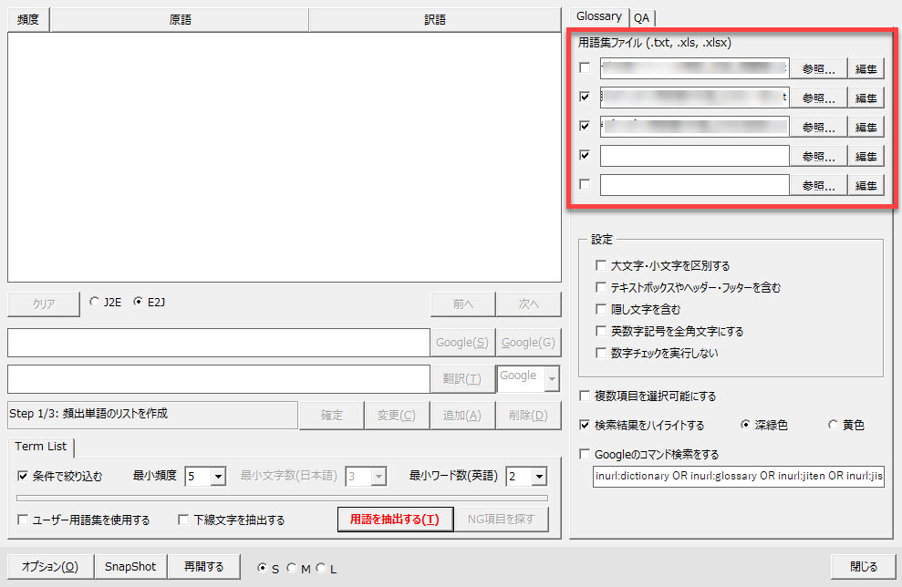Viewport: 902px width, 587px height.
Task: Check the first glossary file checkbox
Action: point(585,68)
